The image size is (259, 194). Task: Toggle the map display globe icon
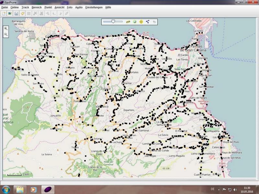tap(134, 22)
